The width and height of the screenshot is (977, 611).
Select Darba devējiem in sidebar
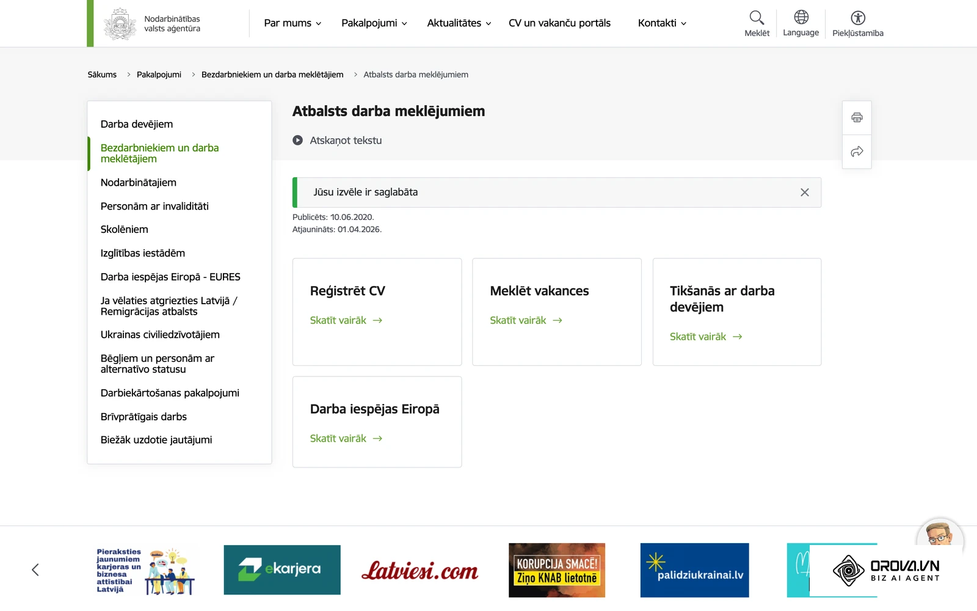pyautogui.click(x=137, y=124)
